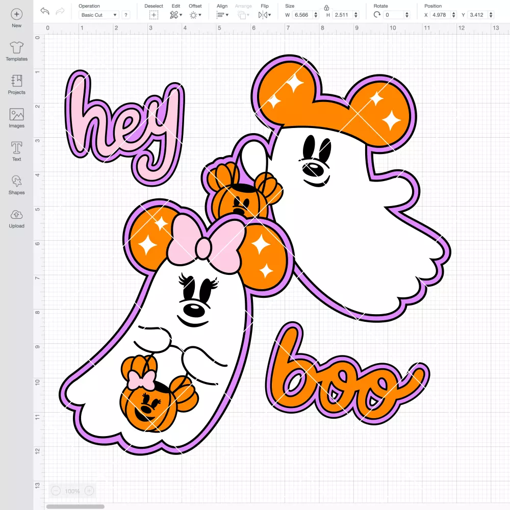Select the Mickey ghost's orange ears
510x510 pixels.
[335, 104]
